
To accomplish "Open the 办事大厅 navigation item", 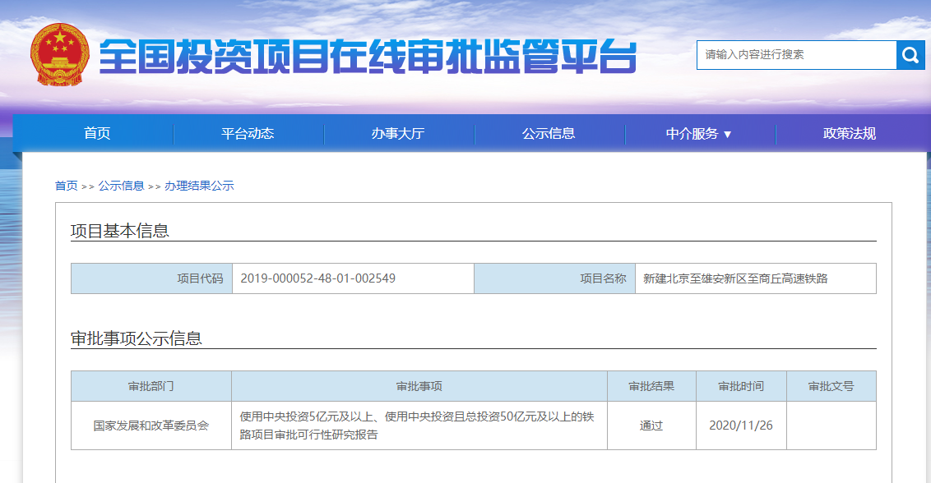I will tap(397, 134).
